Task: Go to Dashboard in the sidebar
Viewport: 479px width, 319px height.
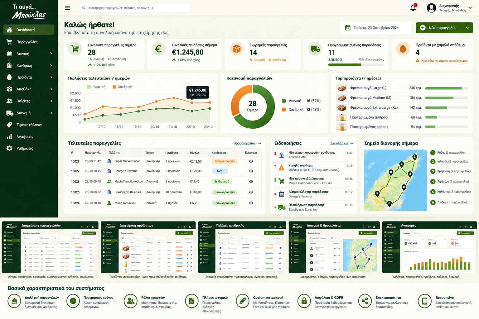Action: pos(29,30)
